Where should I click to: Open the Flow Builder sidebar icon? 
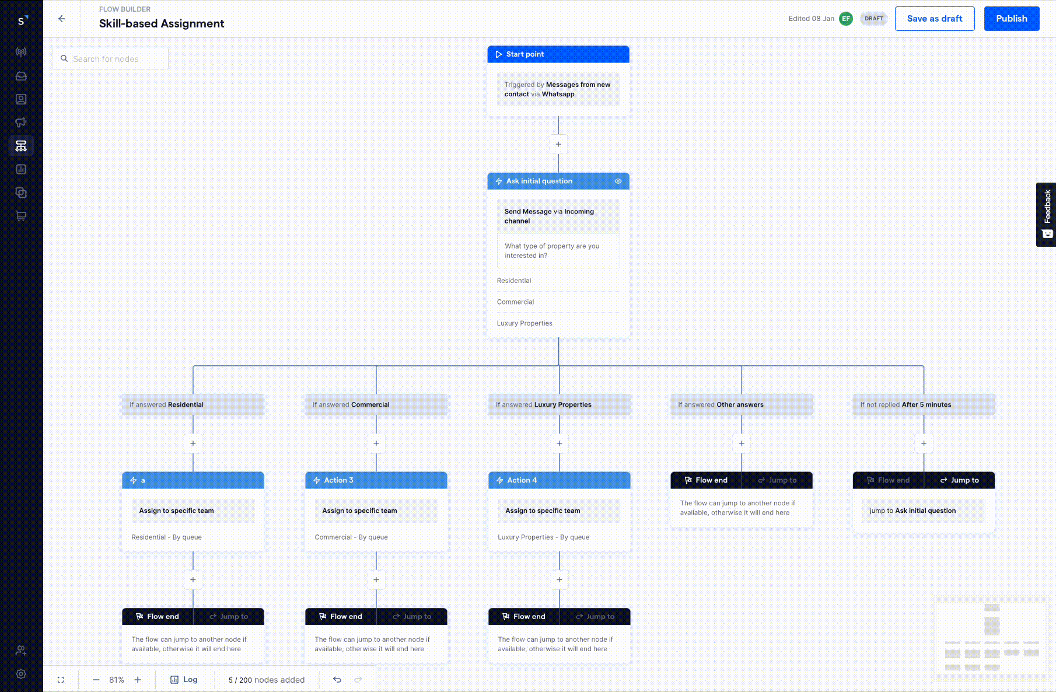[x=21, y=146]
